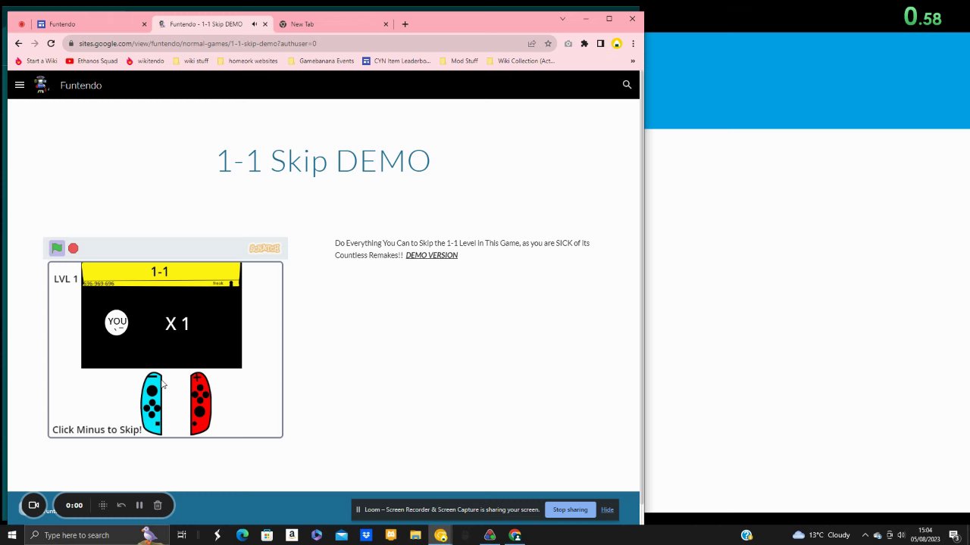Open the Wiki Collection bookmark folder
Screen dimensions: 970x545
pyautogui.click(x=521, y=61)
